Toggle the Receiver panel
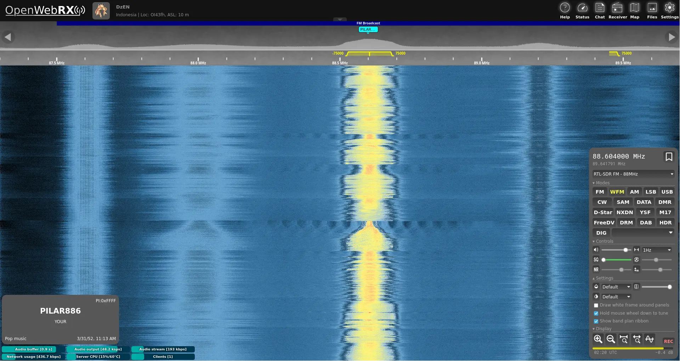This screenshot has width=680, height=361. coord(617,11)
